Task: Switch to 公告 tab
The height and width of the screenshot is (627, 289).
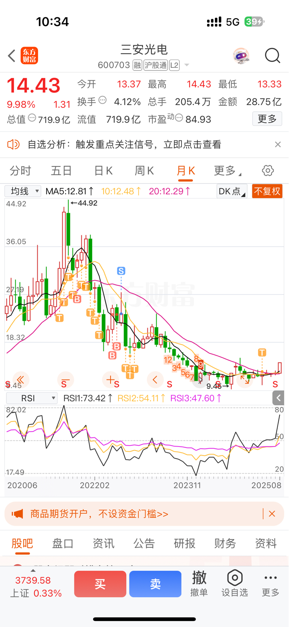Action: pos(144,543)
